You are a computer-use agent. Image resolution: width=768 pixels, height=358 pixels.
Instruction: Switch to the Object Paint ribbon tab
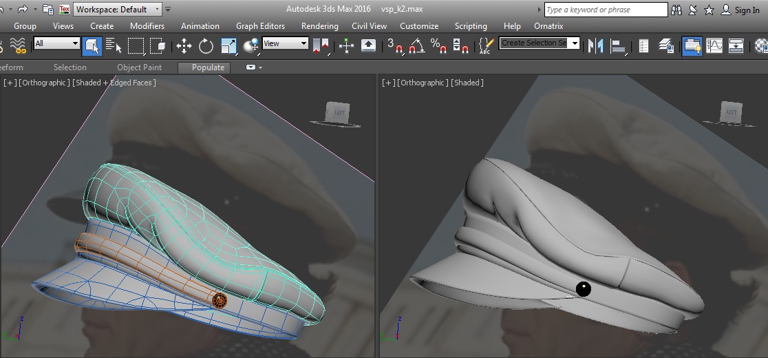click(x=139, y=67)
